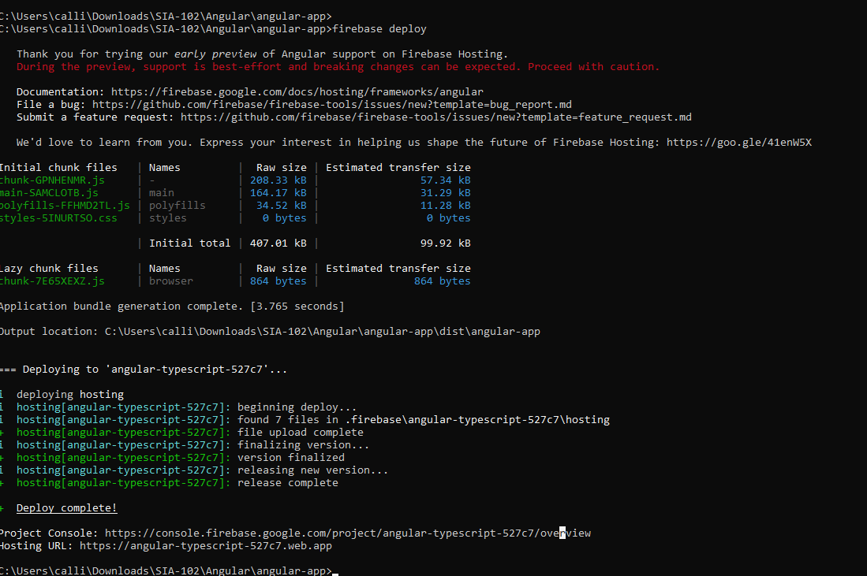867x576 pixels.
Task: Click the firebase deploy command text
Action: pyautogui.click(x=379, y=28)
